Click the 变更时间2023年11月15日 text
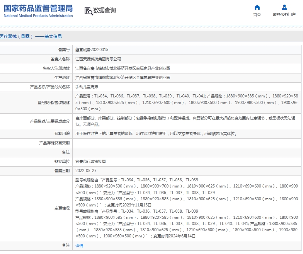 (x=129, y=205)
